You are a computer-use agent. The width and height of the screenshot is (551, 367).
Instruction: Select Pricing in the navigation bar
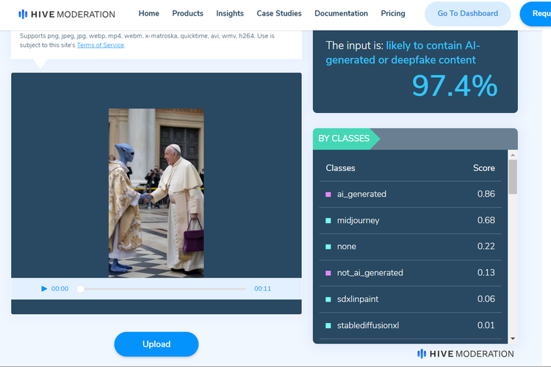point(393,13)
